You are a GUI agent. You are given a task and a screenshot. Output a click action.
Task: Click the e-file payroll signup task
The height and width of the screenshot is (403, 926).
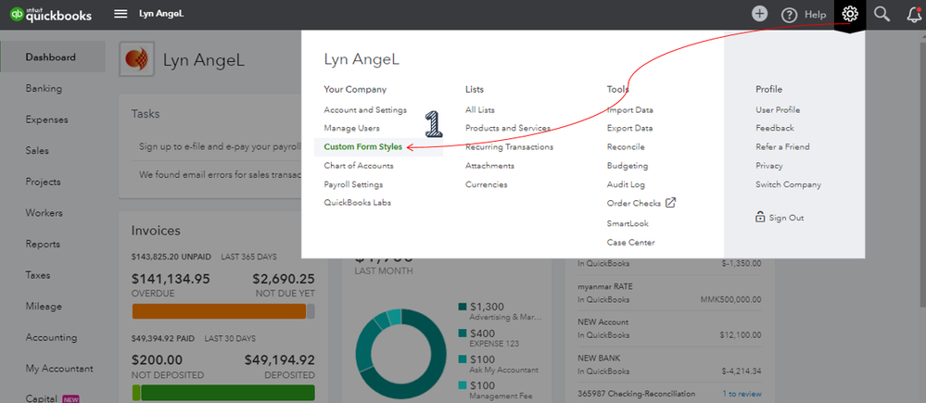(x=220, y=145)
